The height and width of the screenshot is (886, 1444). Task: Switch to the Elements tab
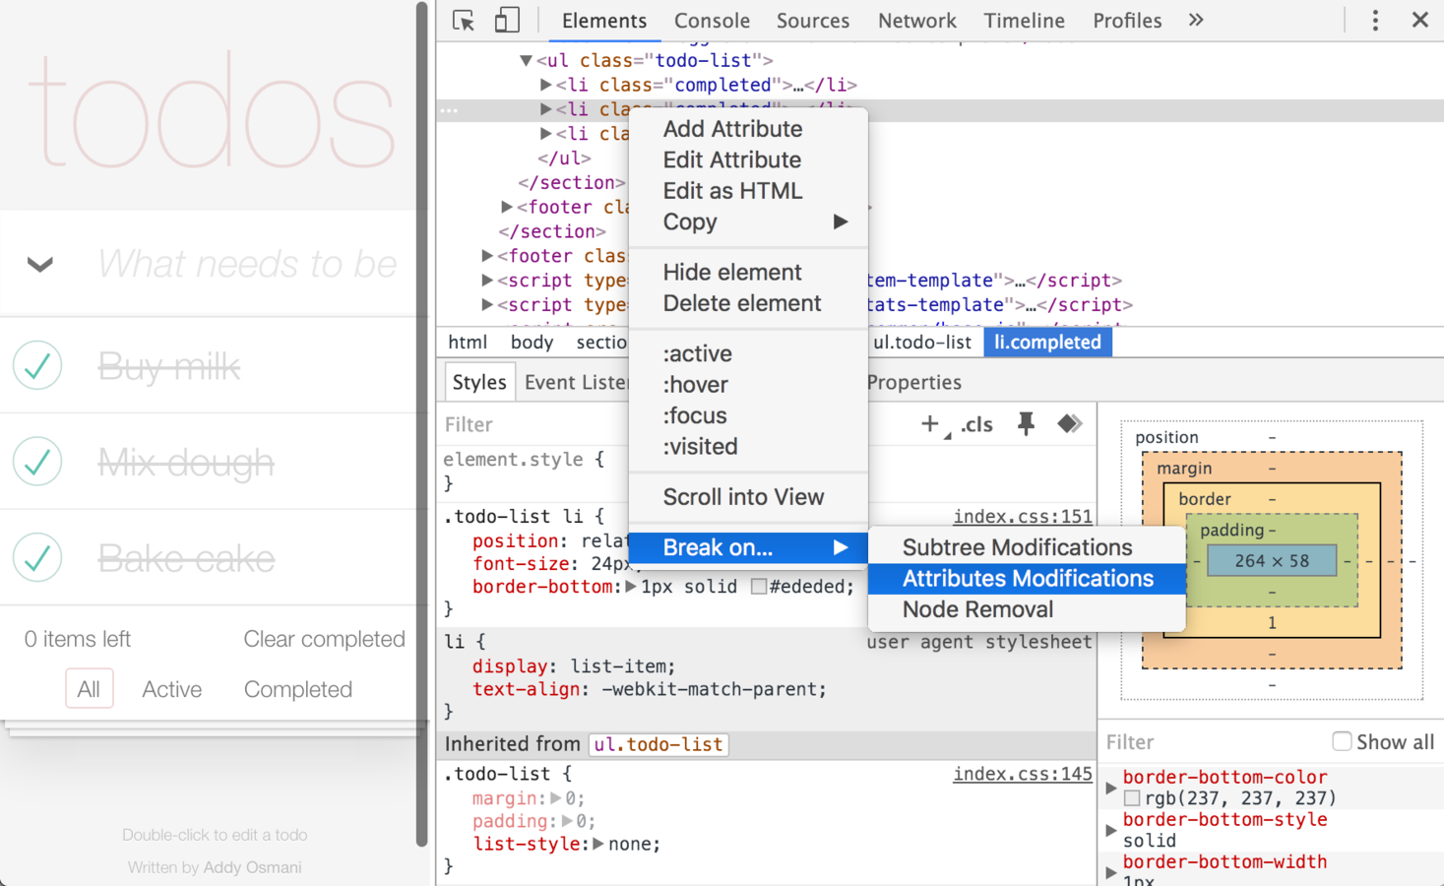coord(603,21)
